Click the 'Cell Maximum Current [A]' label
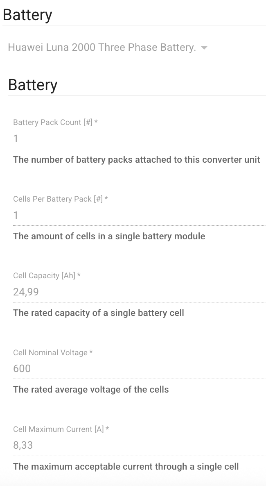 [59, 429]
